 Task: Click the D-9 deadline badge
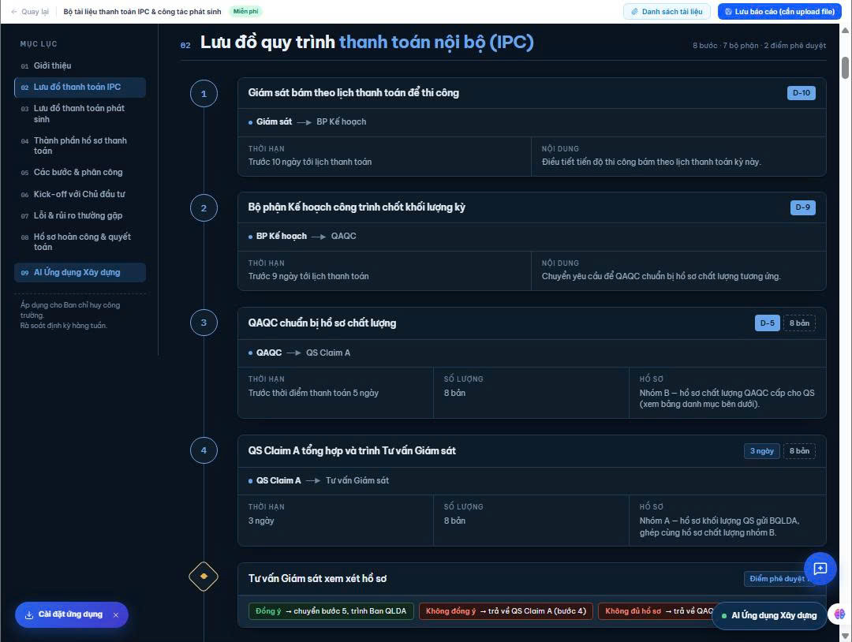802,207
